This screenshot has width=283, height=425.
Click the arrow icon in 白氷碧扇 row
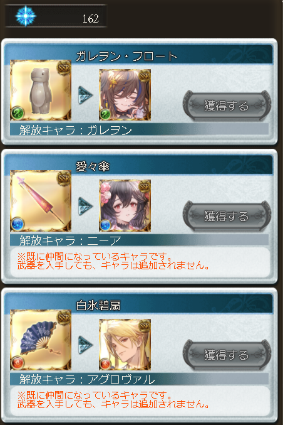pos(85,345)
